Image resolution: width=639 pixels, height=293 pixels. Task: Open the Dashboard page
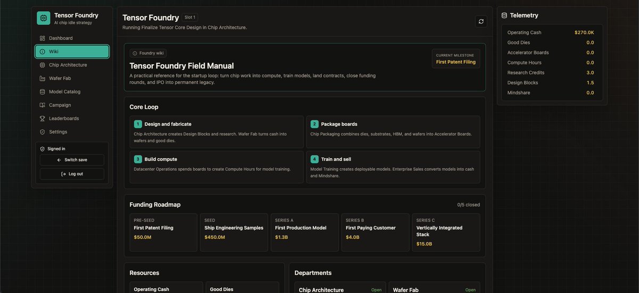point(72,38)
